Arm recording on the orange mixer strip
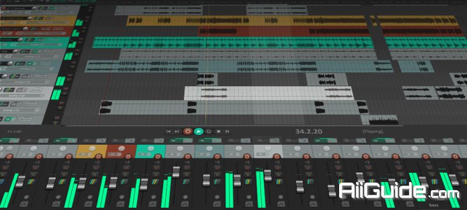 click(98, 156)
